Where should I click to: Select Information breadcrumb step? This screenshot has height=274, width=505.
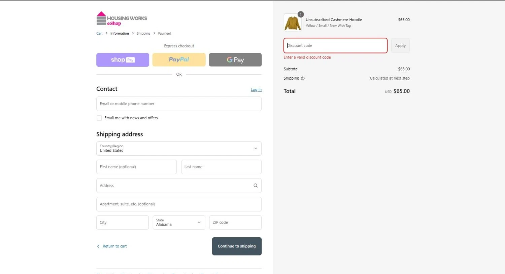[120, 33]
